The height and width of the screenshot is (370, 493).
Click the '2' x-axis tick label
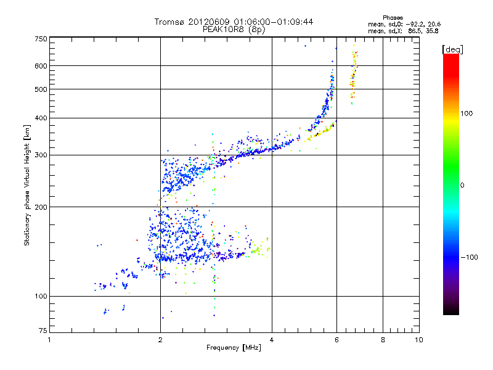tap(160, 340)
